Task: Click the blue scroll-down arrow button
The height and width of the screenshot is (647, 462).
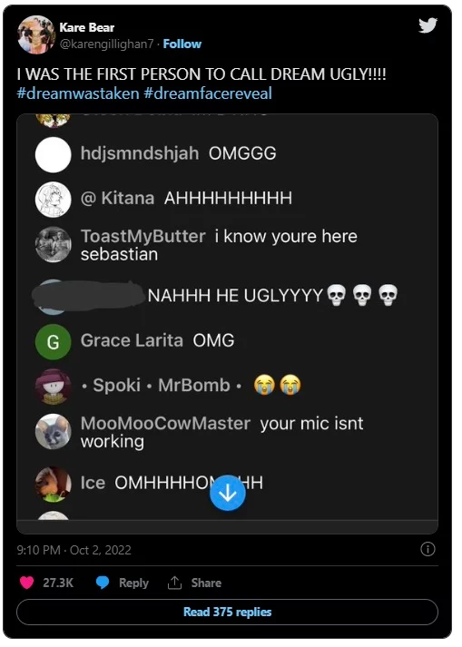Action: click(x=228, y=493)
